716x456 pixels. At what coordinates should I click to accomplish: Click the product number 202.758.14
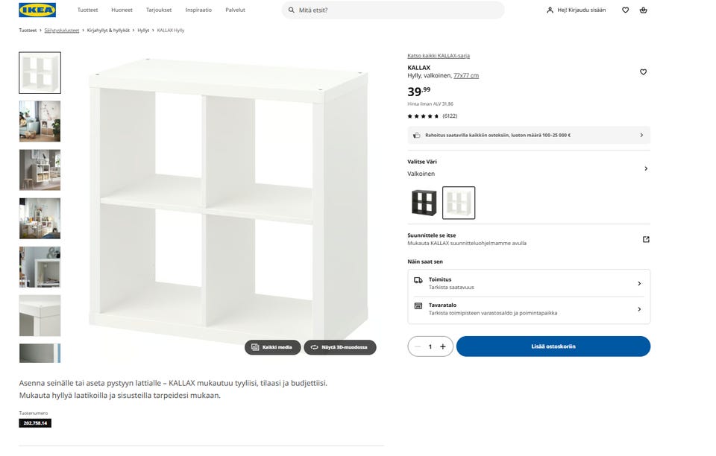point(35,423)
